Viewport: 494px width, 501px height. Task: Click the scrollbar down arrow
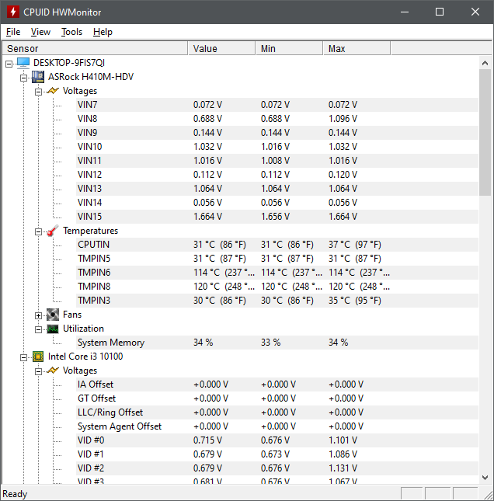485,478
